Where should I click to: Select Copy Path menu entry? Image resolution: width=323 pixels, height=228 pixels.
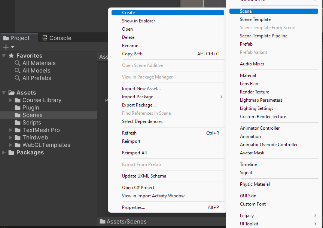coord(168,54)
